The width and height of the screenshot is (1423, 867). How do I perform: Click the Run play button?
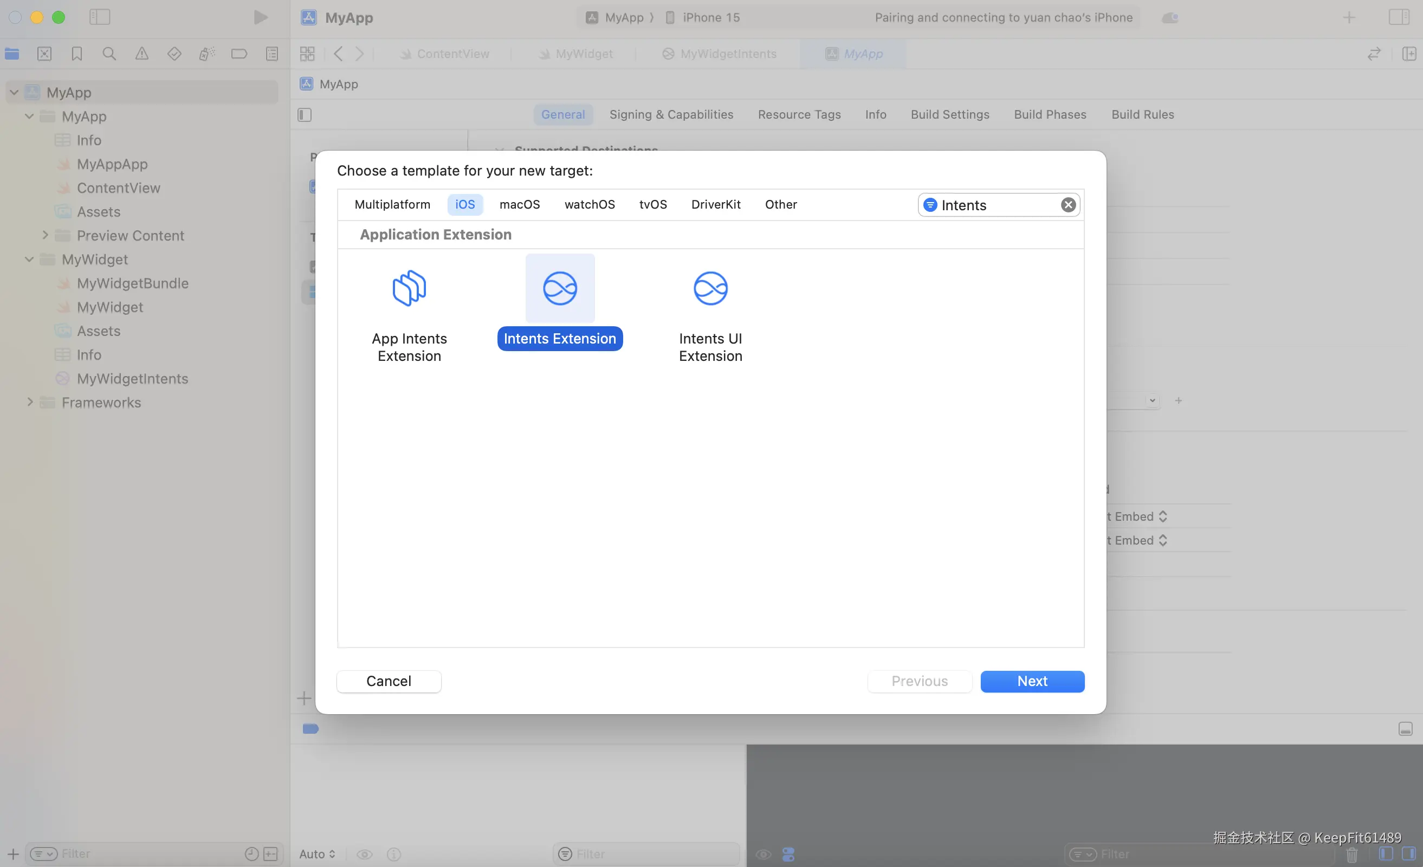coord(261,17)
